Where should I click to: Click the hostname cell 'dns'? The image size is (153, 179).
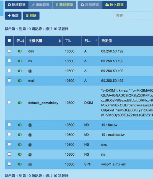click(x=31, y=51)
